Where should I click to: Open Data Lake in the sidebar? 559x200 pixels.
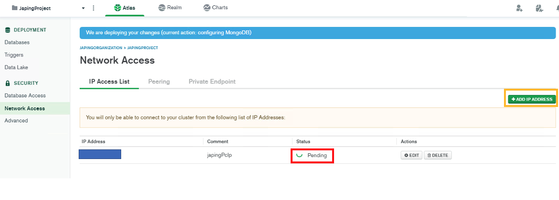(16, 67)
